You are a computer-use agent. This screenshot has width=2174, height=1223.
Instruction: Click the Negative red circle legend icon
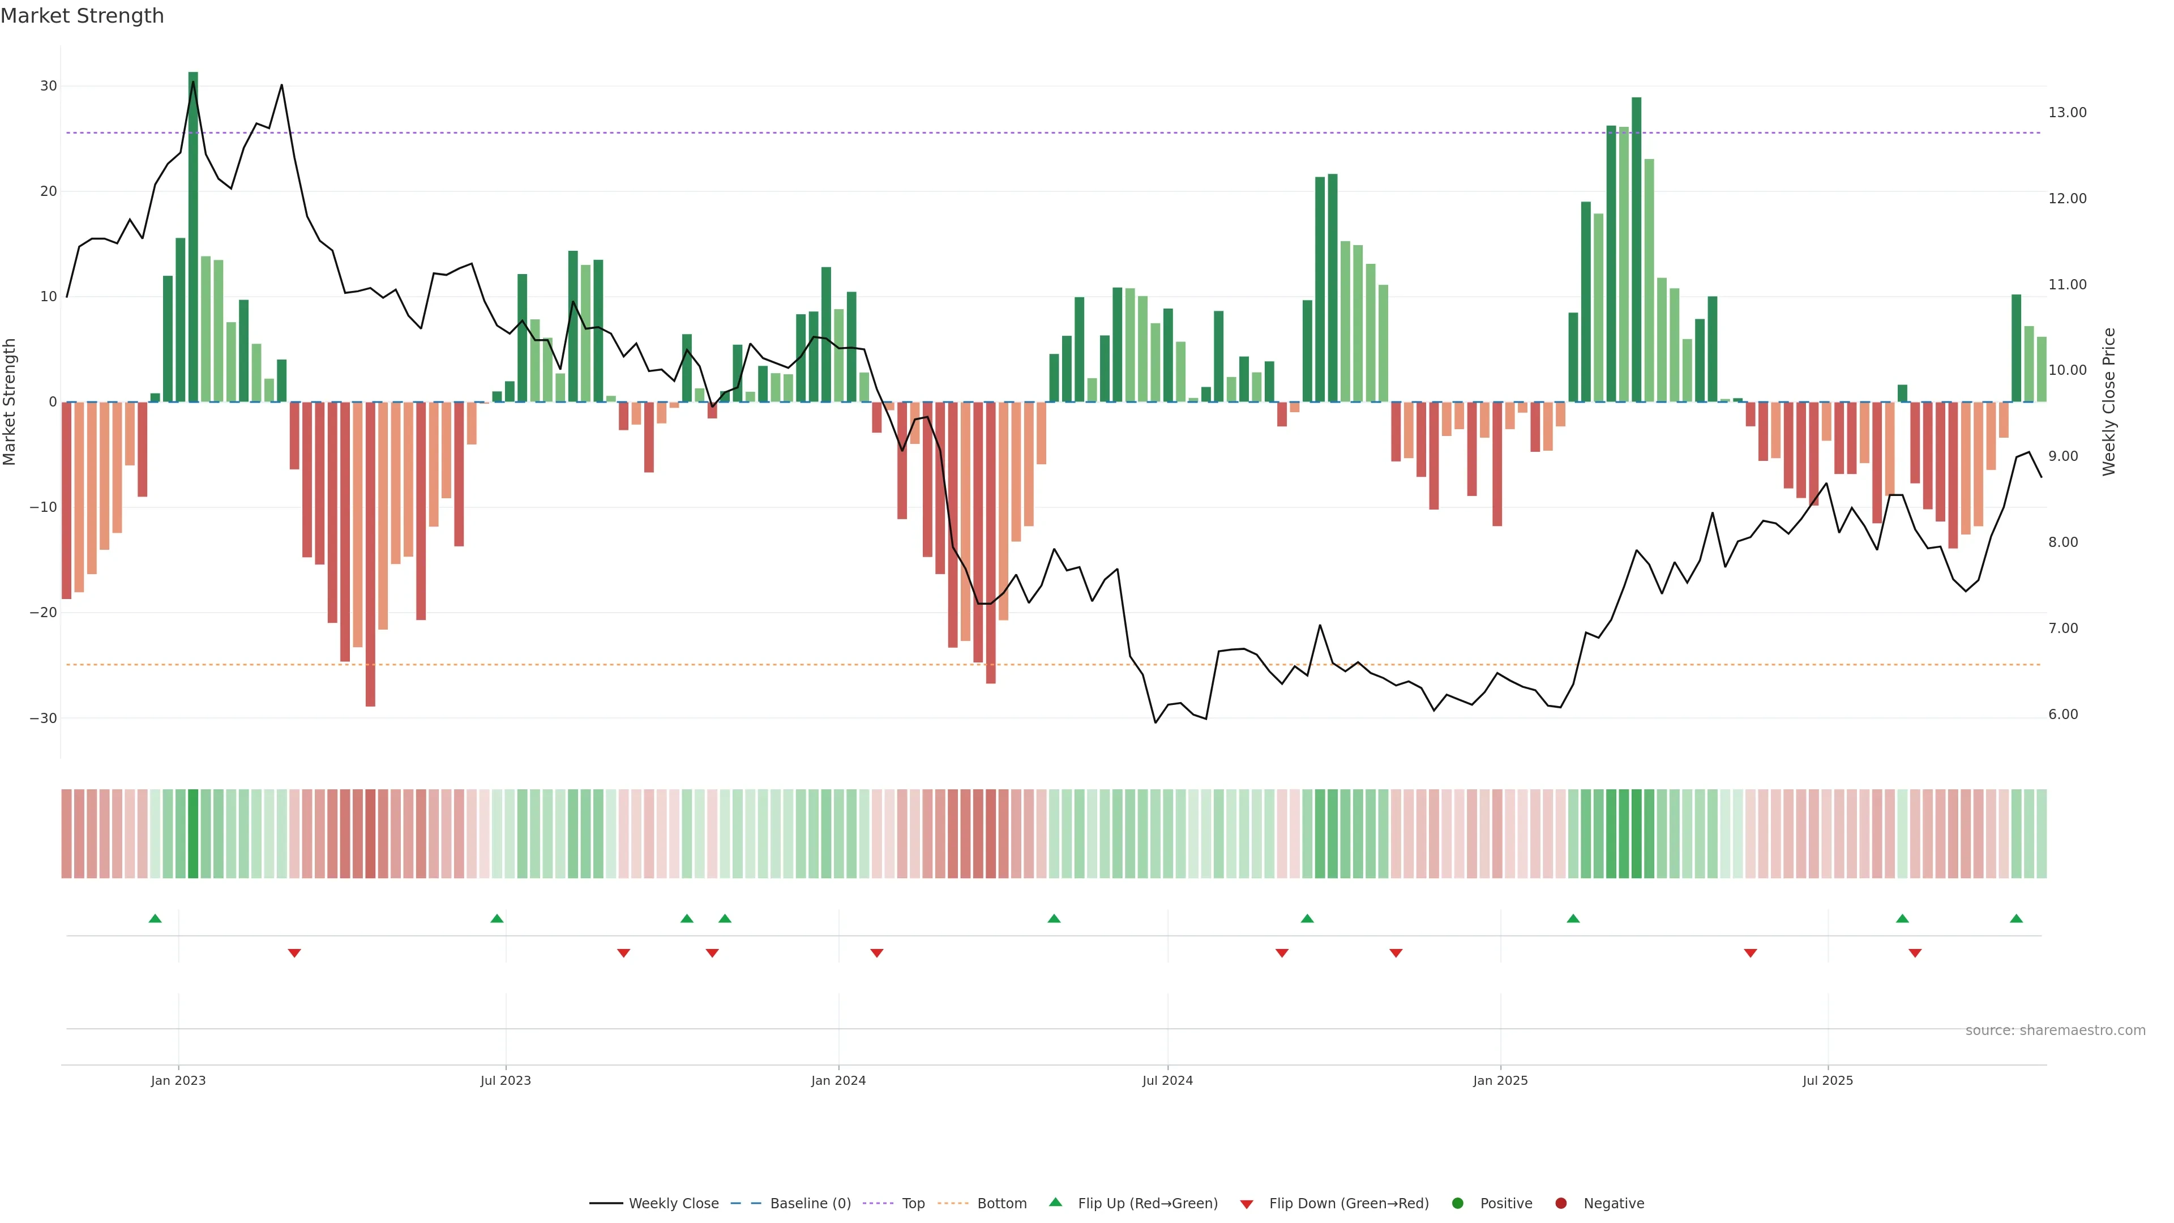(1560, 1204)
